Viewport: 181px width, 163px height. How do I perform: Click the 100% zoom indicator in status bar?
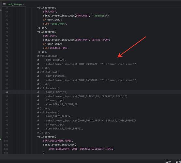click(168, 162)
